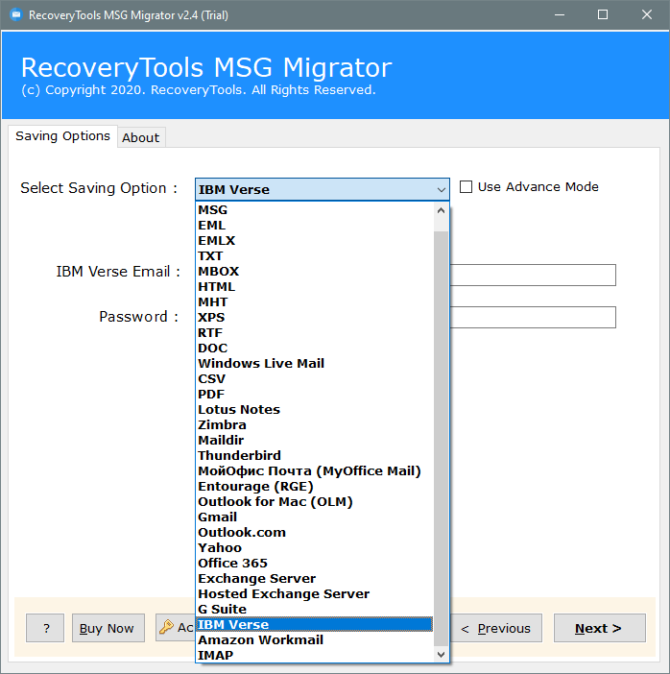This screenshot has height=674, width=670.
Task: Enable Use Advance Mode checkbox
Action: (x=466, y=187)
